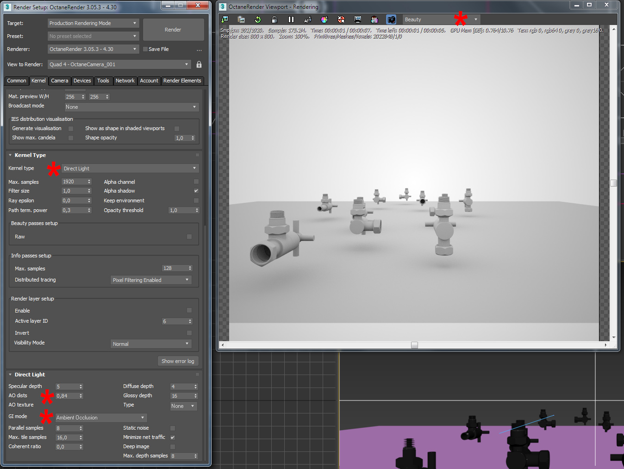Click the Filter size value field

(x=74, y=191)
